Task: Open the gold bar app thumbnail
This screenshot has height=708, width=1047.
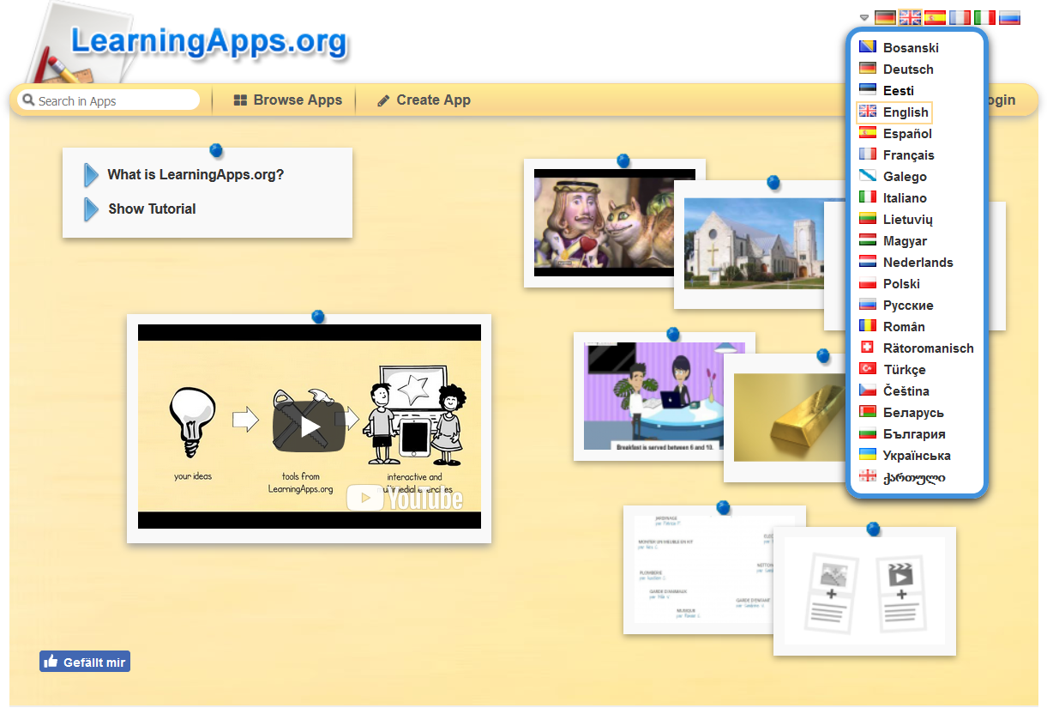Action: 789,418
